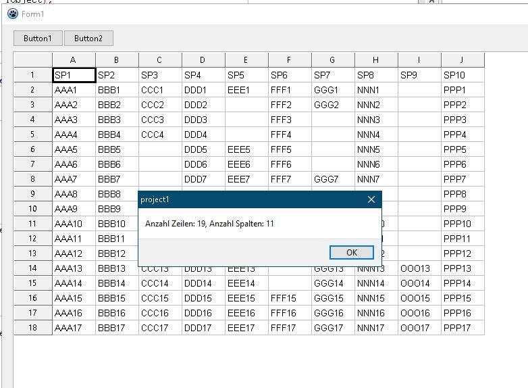The width and height of the screenshot is (528, 388).
Task: Close the project1 message dialog
Action: point(371,199)
